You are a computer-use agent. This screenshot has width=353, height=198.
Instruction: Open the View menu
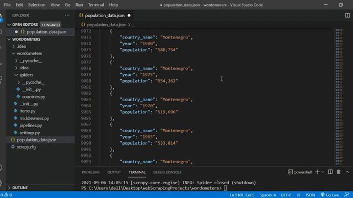(x=55, y=5)
